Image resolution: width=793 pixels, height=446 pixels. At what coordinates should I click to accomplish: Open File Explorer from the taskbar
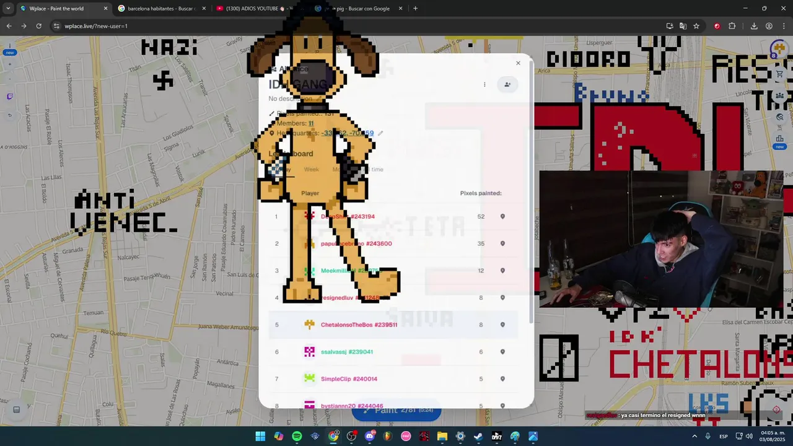442,436
